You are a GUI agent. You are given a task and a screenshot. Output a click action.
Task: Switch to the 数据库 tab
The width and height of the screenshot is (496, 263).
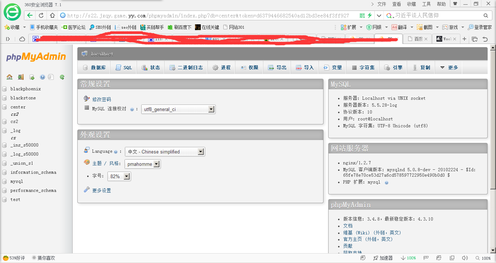tap(94, 67)
